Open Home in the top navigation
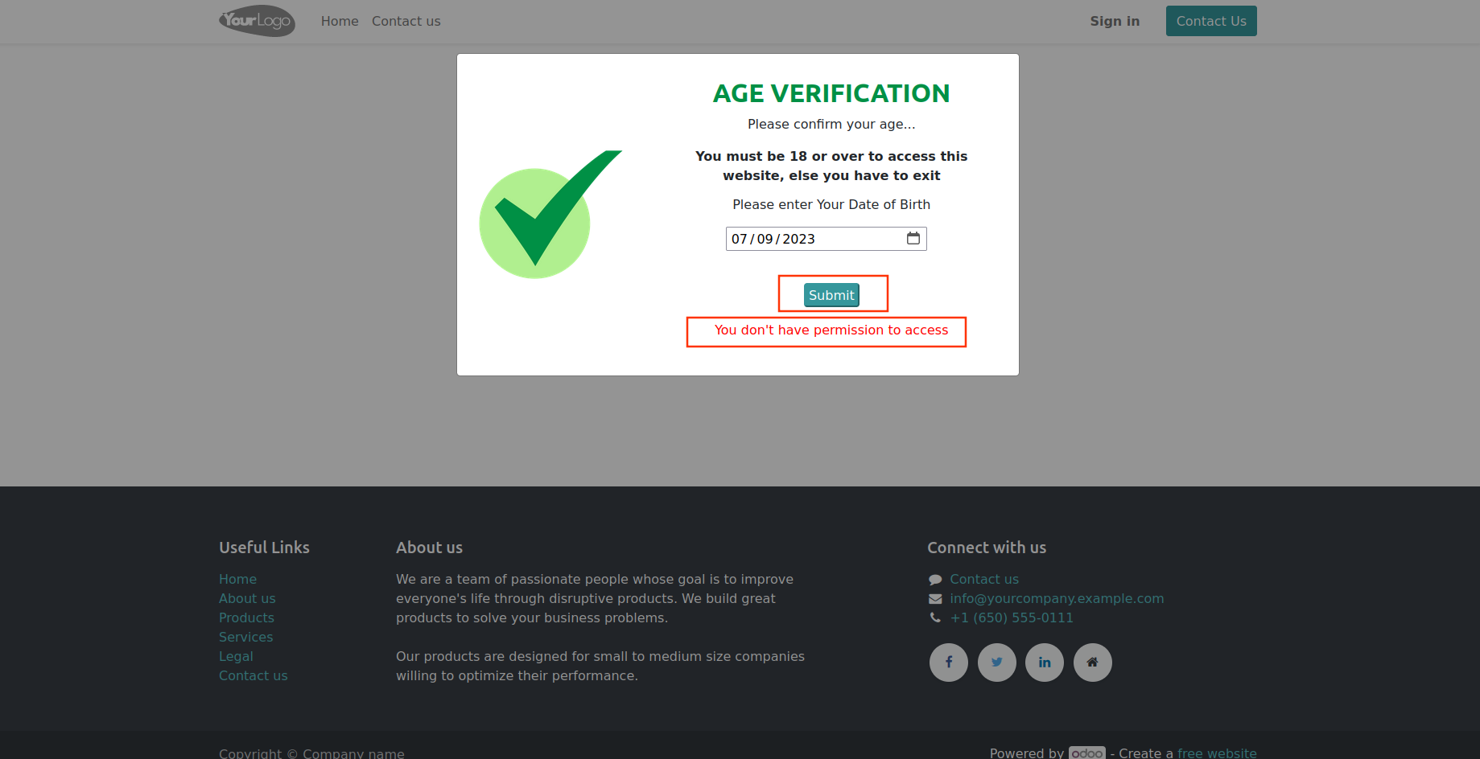The image size is (1480, 759). coord(340,21)
